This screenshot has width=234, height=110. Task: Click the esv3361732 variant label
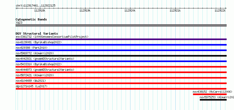click(52, 37)
